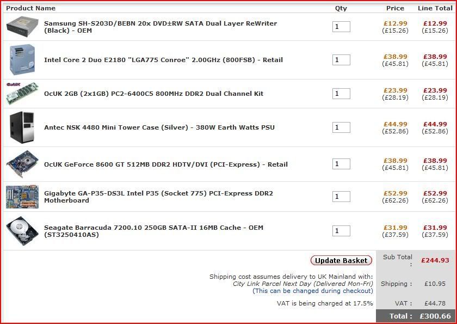The height and width of the screenshot is (324, 457).
Task: Open the Antec NSK 4480 case link
Action: coord(159,127)
